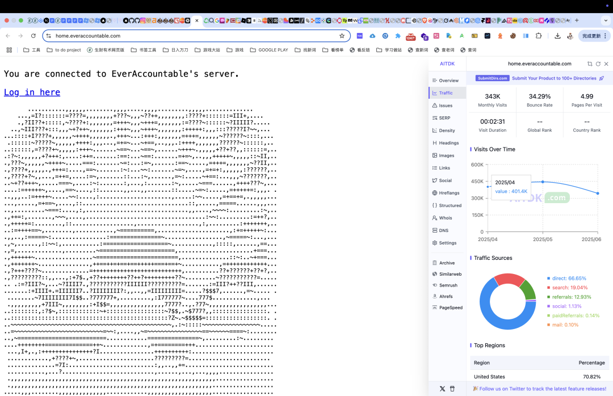Click the blue puzzle piece extension icon
The width and height of the screenshot is (613, 396).
[x=397, y=36]
